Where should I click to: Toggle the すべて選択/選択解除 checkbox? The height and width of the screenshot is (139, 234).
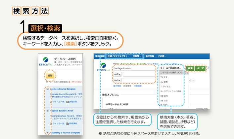tap(47, 82)
